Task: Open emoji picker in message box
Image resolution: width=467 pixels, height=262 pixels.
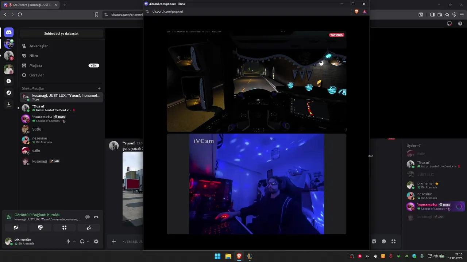Action: click(384, 241)
